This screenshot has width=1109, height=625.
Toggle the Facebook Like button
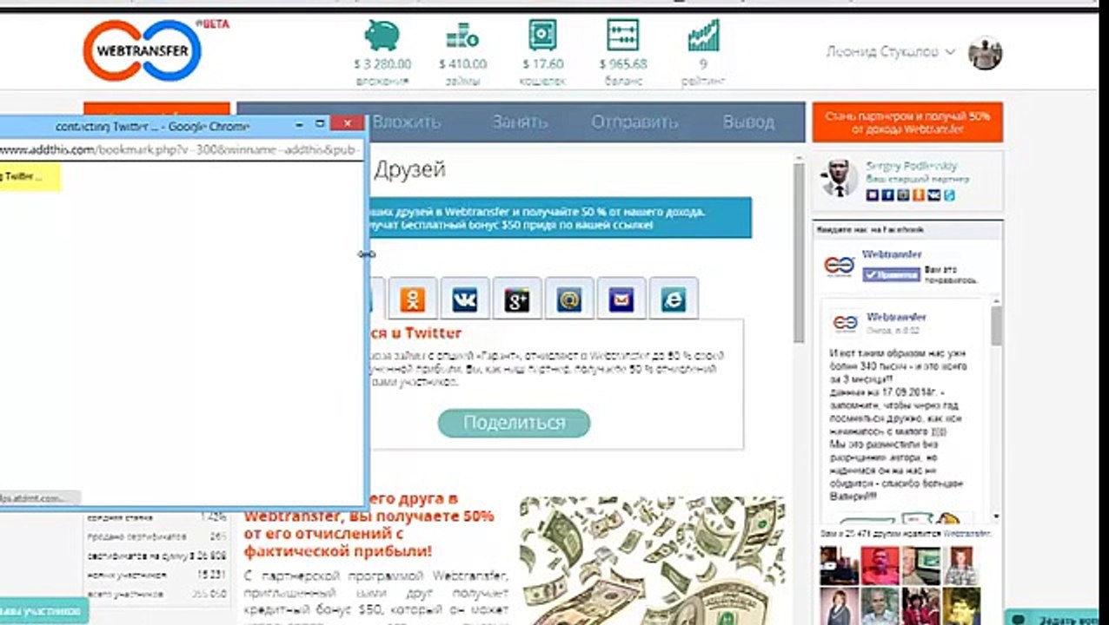pyautogui.click(x=891, y=274)
